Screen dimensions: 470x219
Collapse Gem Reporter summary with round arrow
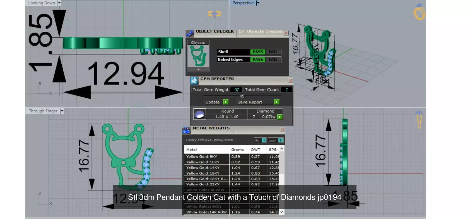click(x=242, y=96)
